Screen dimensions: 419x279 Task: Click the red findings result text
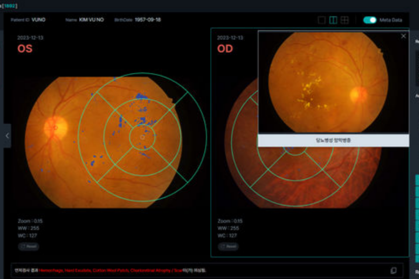click(110, 270)
